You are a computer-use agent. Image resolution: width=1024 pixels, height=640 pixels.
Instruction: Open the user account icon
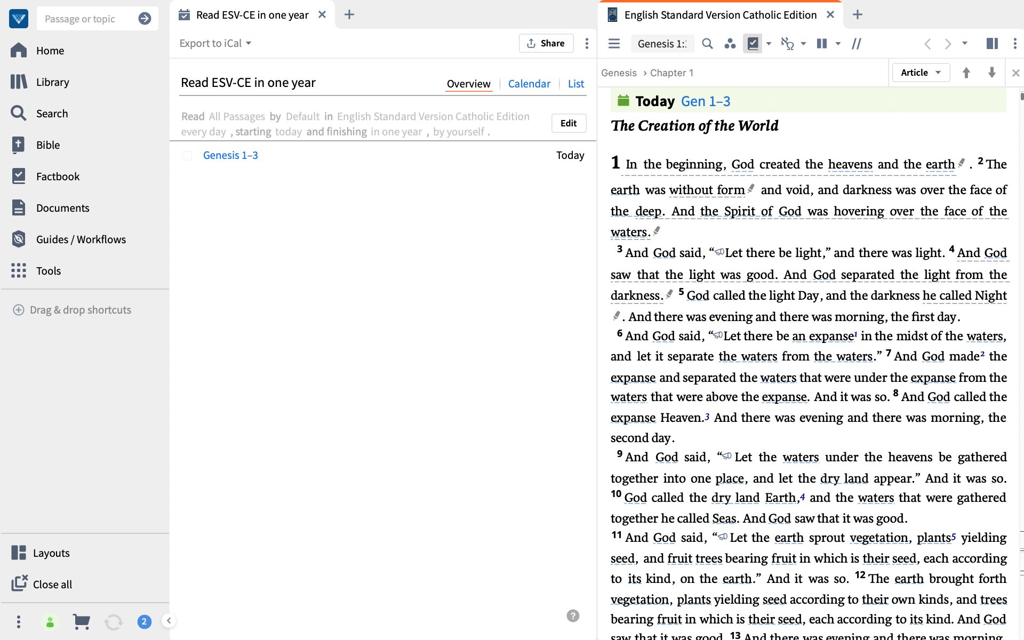[50, 622]
